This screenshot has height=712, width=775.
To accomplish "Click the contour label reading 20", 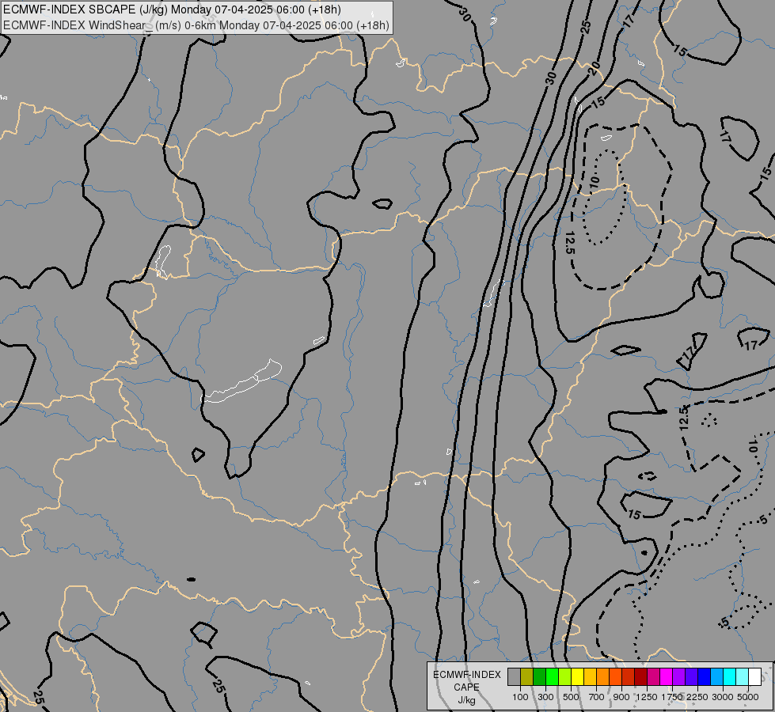I will point(595,66).
